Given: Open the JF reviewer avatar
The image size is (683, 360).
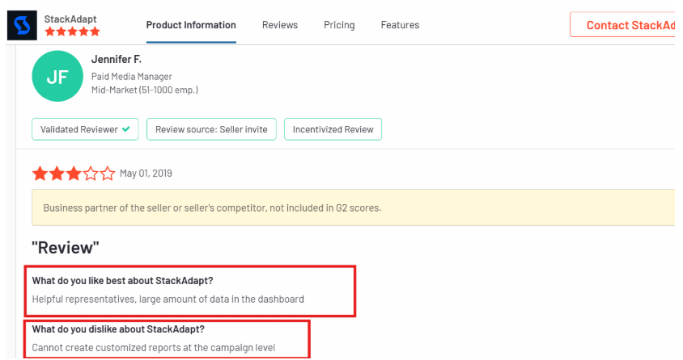Looking at the screenshot, I should coord(57,77).
